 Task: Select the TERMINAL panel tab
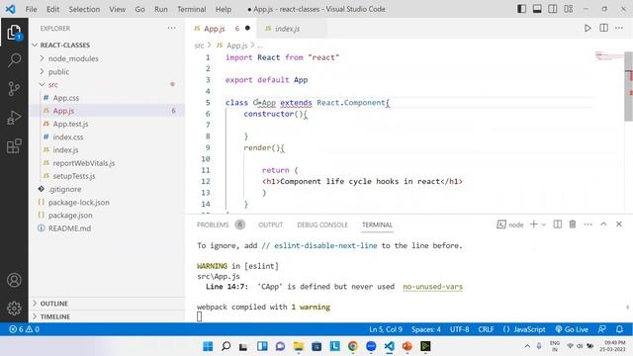pyautogui.click(x=377, y=224)
